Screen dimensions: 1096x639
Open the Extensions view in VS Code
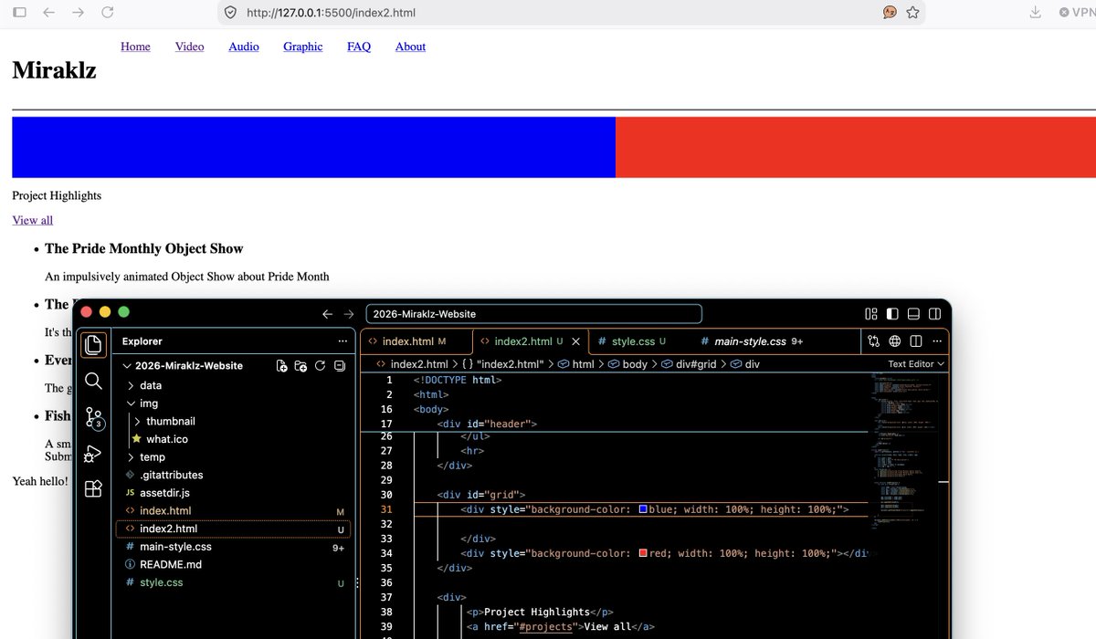pyautogui.click(x=93, y=488)
